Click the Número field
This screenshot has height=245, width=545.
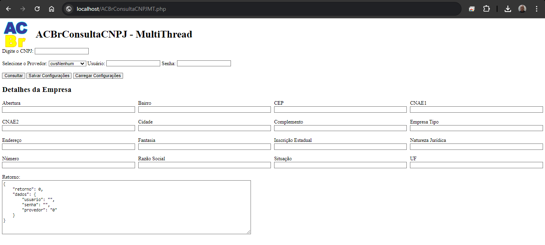pos(68,165)
